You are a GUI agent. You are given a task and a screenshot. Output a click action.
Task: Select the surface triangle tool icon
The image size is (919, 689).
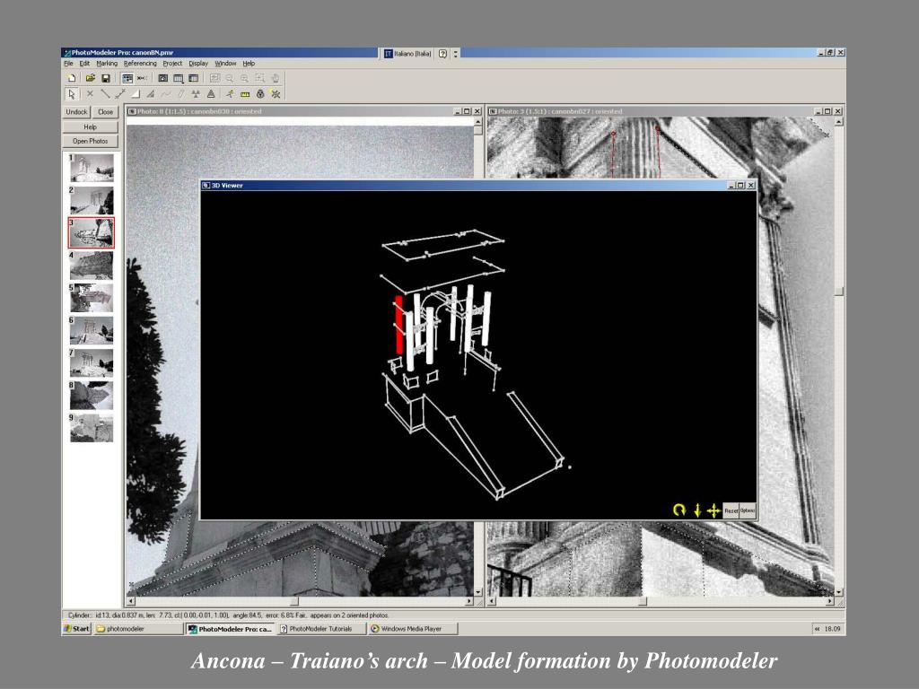136,93
